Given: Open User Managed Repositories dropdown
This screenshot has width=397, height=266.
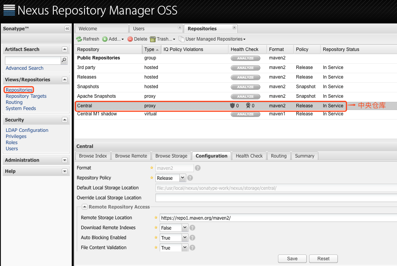Looking at the screenshot, I should point(212,39).
